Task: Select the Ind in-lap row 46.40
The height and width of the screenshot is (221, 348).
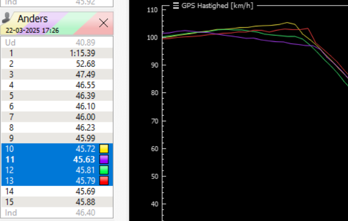Action: (x=57, y=212)
